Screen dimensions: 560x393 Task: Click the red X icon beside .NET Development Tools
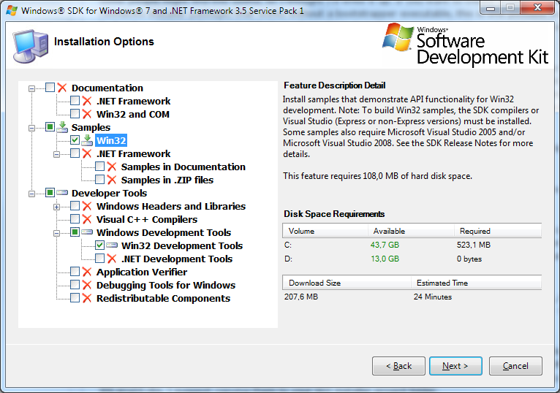112,259
